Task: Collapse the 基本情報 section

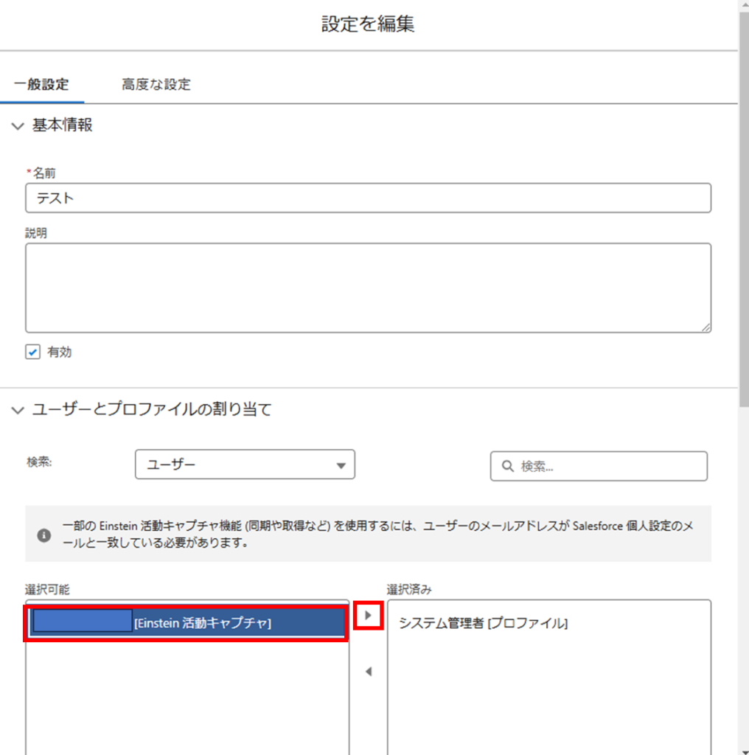Action: [18, 126]
